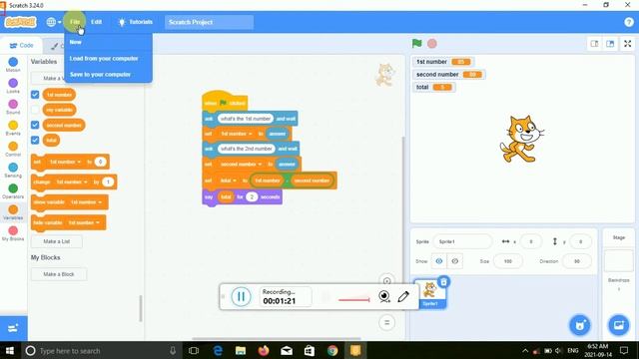Viewport: 639px width, 359px height.
Task: Check the my variable checkbox
Action: (35, 110)
